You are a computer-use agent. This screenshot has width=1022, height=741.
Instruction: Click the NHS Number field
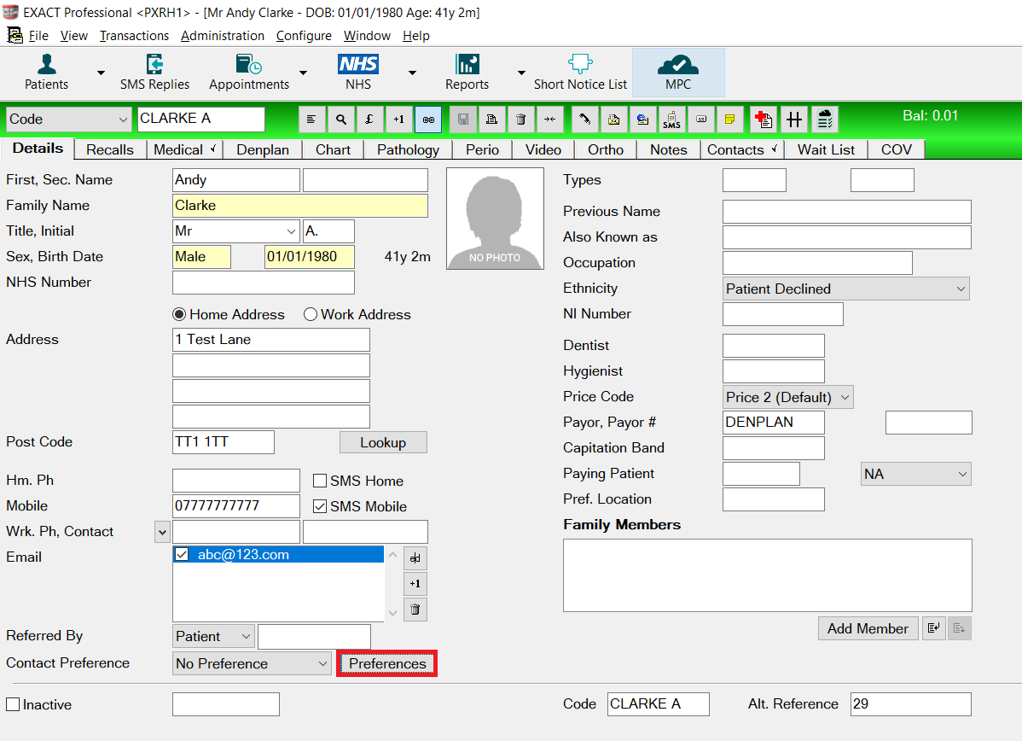coord(264,283)
